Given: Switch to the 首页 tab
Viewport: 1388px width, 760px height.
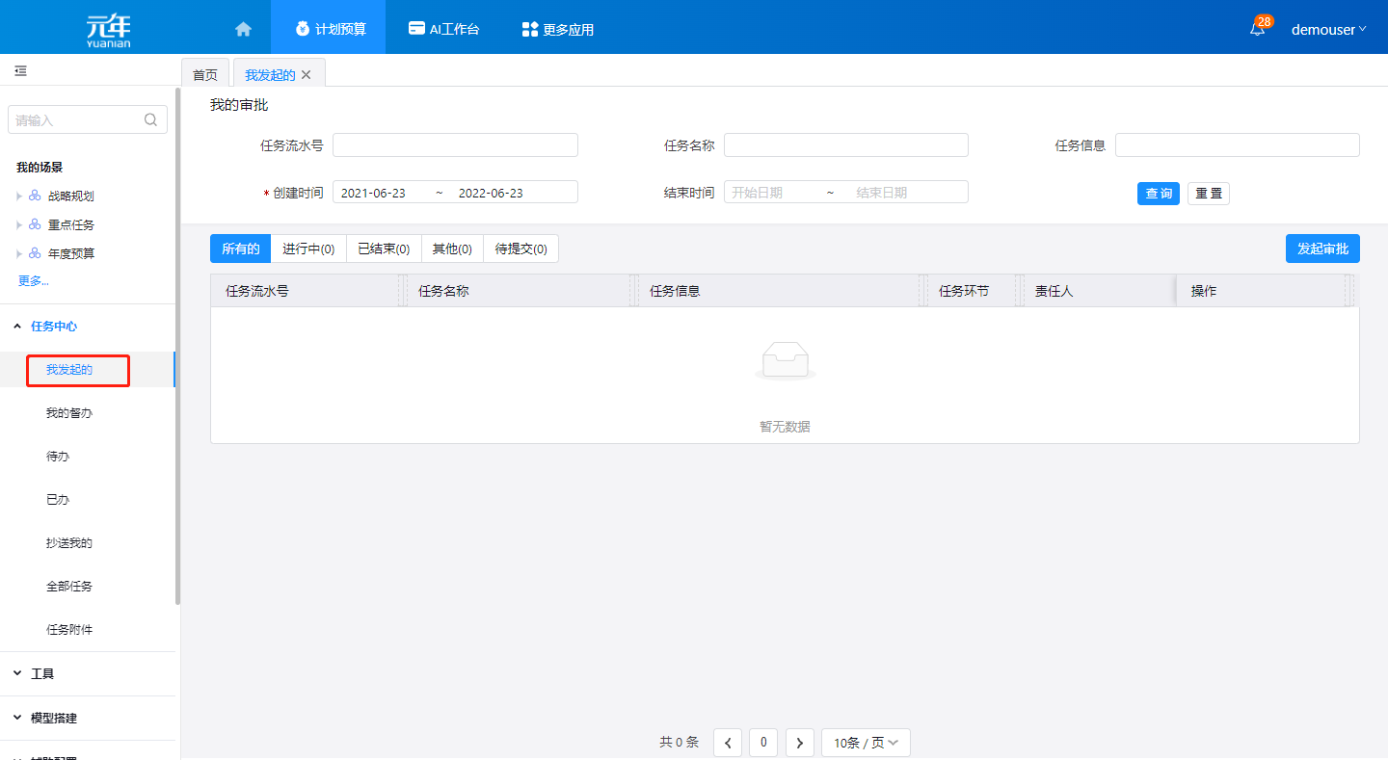Looking at the screenshot, I should tap(205, 75).
